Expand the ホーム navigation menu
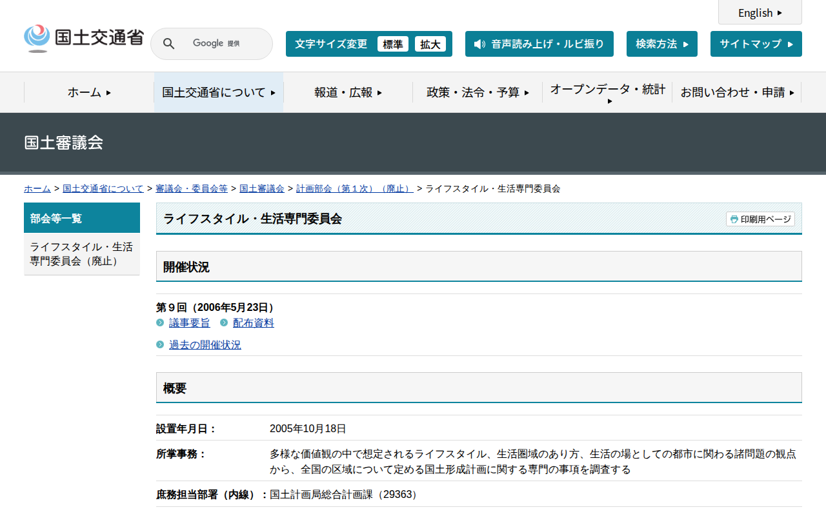The image size is (826, 516). [x=89, y=92]
